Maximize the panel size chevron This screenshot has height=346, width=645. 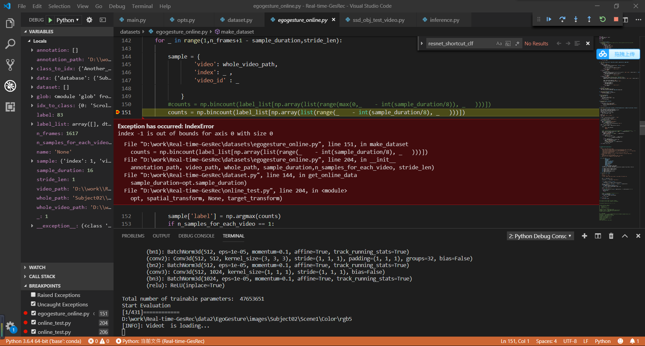pos(625,236)
